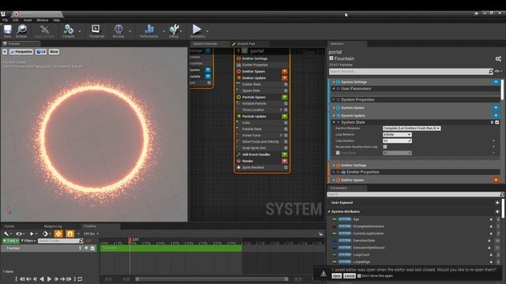Toggle the Bounds toolbar icon
The height and width of the screenshot is (284, 506).
119,30
